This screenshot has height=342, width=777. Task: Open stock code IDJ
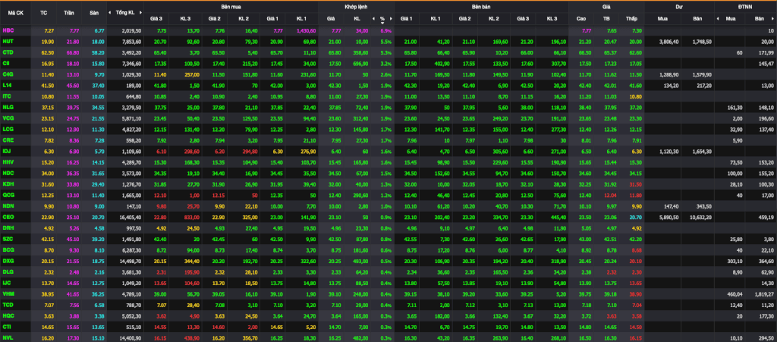pyautogui.click(x=7, y=150)
